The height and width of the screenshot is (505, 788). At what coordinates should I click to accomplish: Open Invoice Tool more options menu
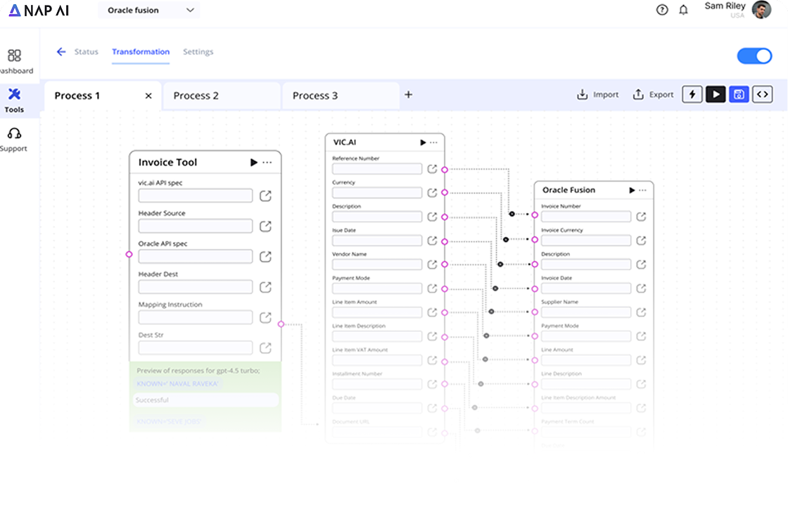click(x=267, y=162)
